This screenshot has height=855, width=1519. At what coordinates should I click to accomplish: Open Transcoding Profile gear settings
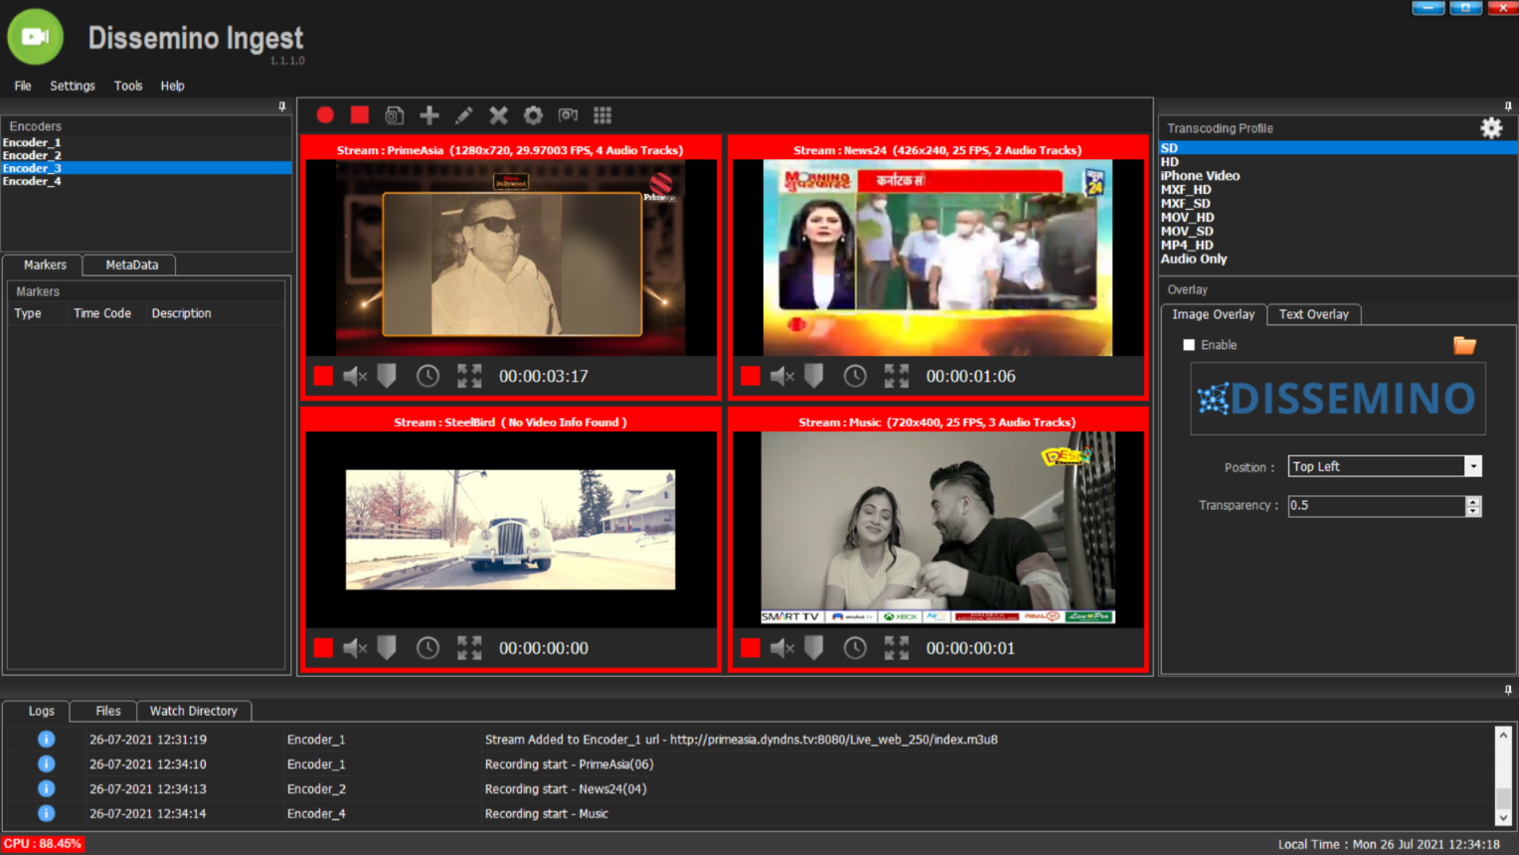click(1491, 128)
